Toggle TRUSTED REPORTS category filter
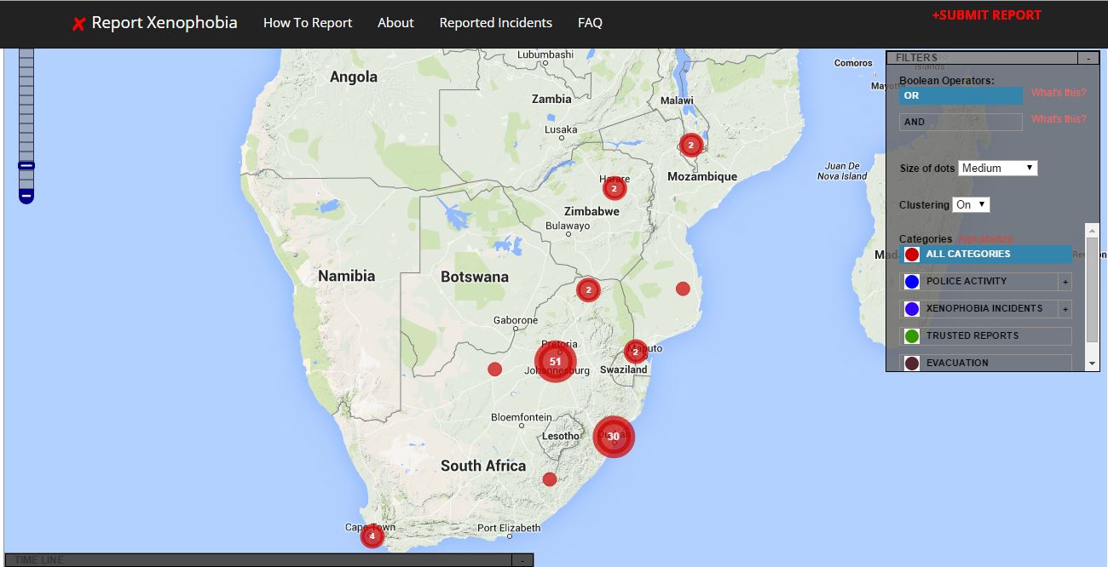 click(x=985, y=335)
